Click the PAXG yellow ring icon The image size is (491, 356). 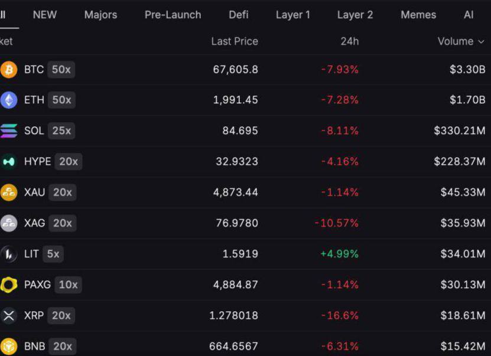(x=9, y=285)
